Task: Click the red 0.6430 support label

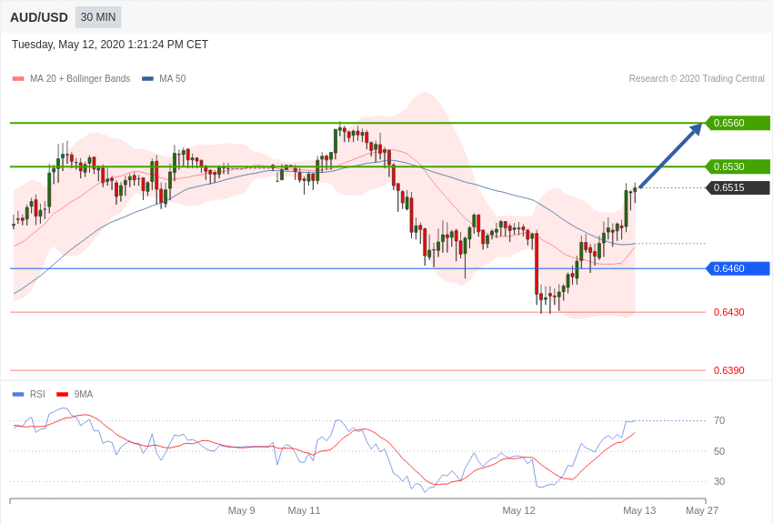Action: [729, 312]
